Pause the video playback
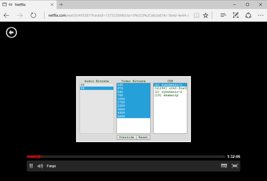 [x=31, y=166]
